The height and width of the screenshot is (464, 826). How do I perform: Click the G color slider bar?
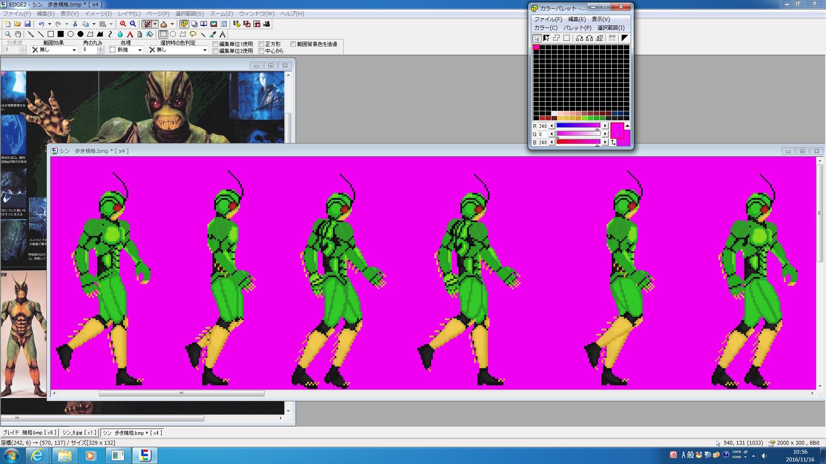[x=579, y=134]
